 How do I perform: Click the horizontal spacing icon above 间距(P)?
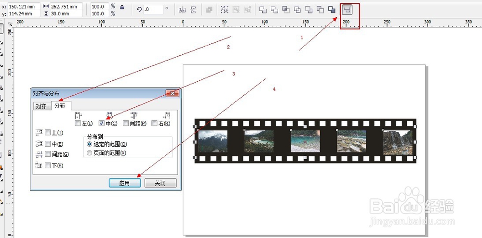click(134, 115)
